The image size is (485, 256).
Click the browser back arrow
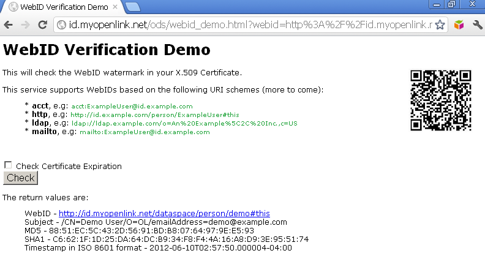pos(9,25)
